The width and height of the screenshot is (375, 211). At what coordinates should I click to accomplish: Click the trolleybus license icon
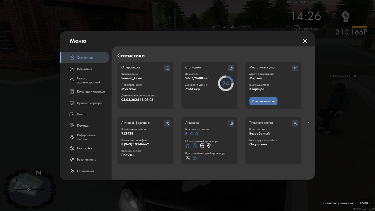pos(187,145)
